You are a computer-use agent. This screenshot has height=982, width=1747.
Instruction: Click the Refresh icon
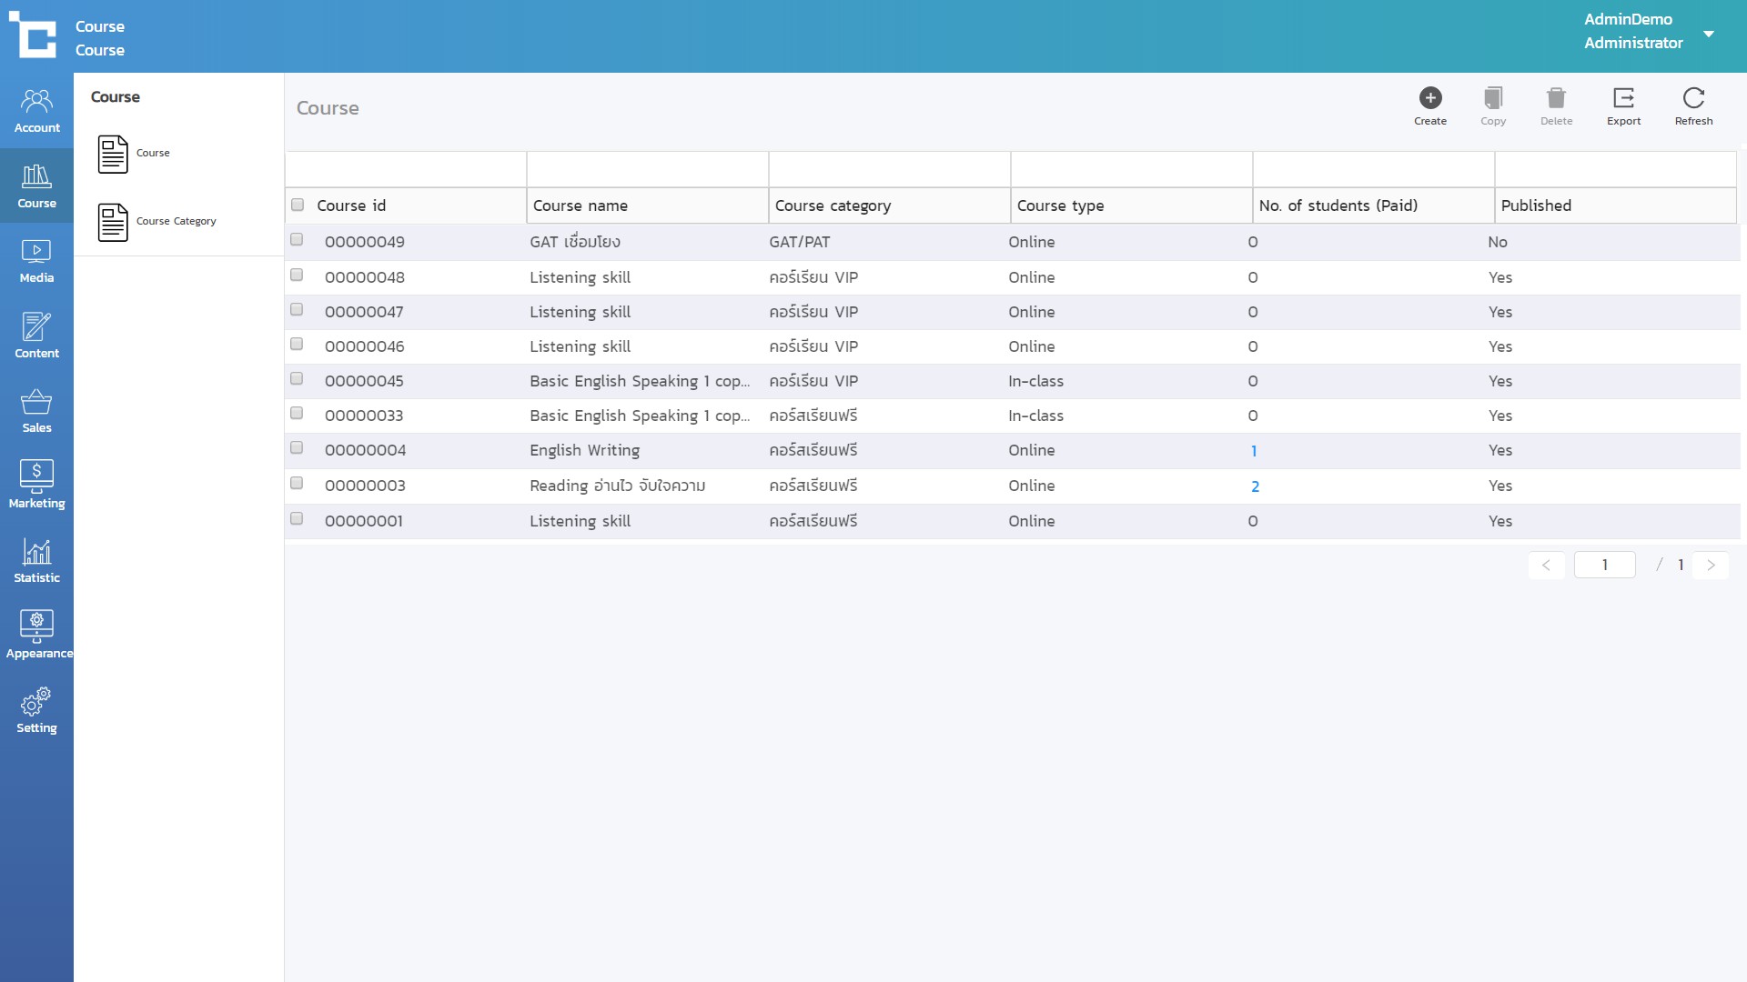click(x=1693, y=98)
